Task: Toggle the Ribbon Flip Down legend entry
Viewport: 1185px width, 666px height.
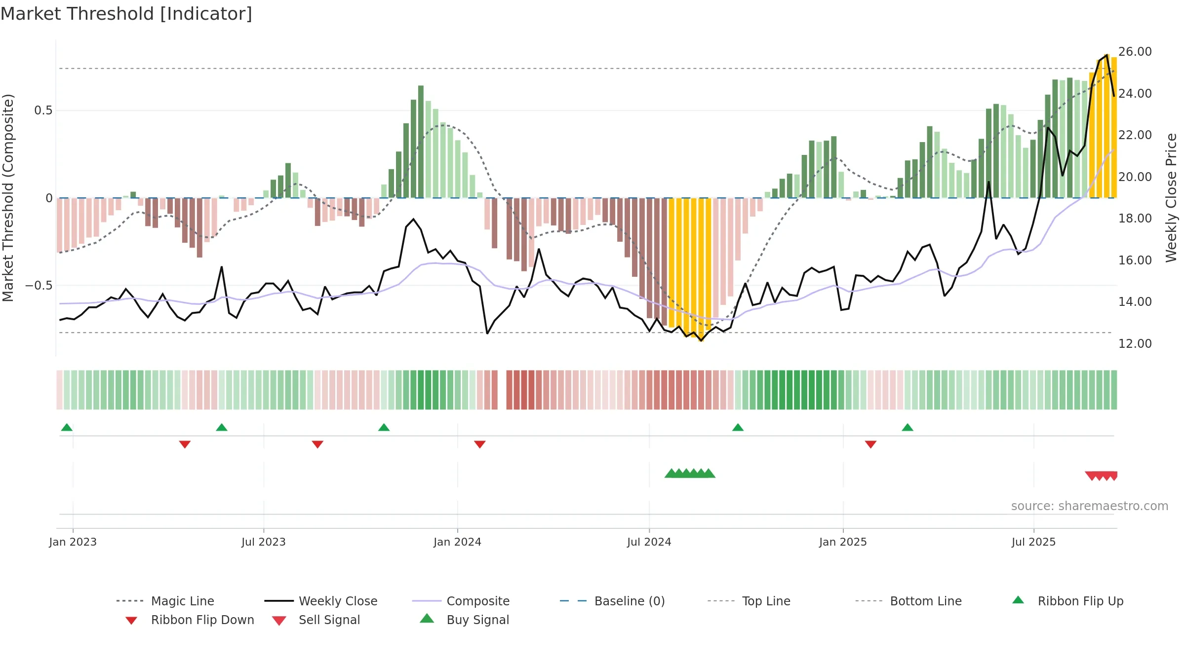Action: 190,620
